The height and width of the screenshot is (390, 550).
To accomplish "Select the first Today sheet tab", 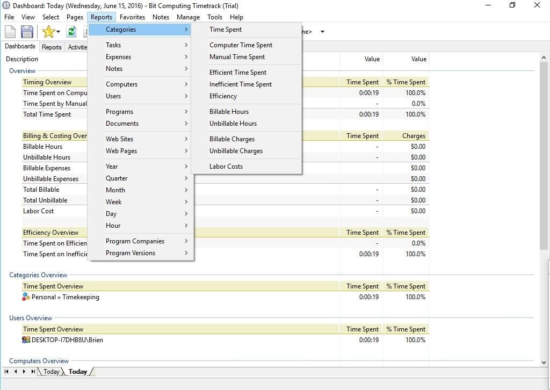I will [x=51, y=371].
